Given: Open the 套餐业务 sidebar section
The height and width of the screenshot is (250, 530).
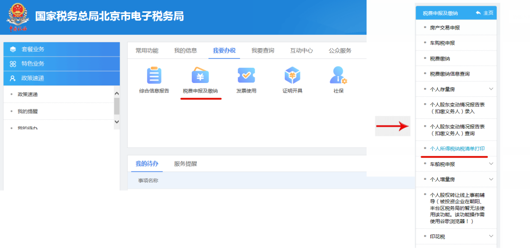Looking at the screenshot, I should click(61, 50).
